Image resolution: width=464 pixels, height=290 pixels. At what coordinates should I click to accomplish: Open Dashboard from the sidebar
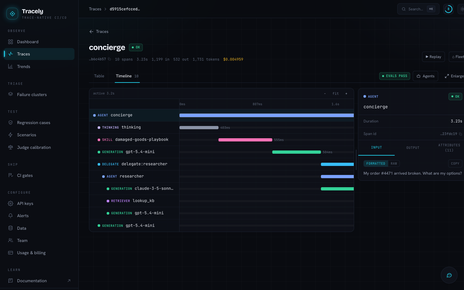tap(39, 42)
